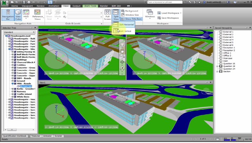Open the user account brett.settles menu
This screenshot has width=252, height=143.
(214, 2)
